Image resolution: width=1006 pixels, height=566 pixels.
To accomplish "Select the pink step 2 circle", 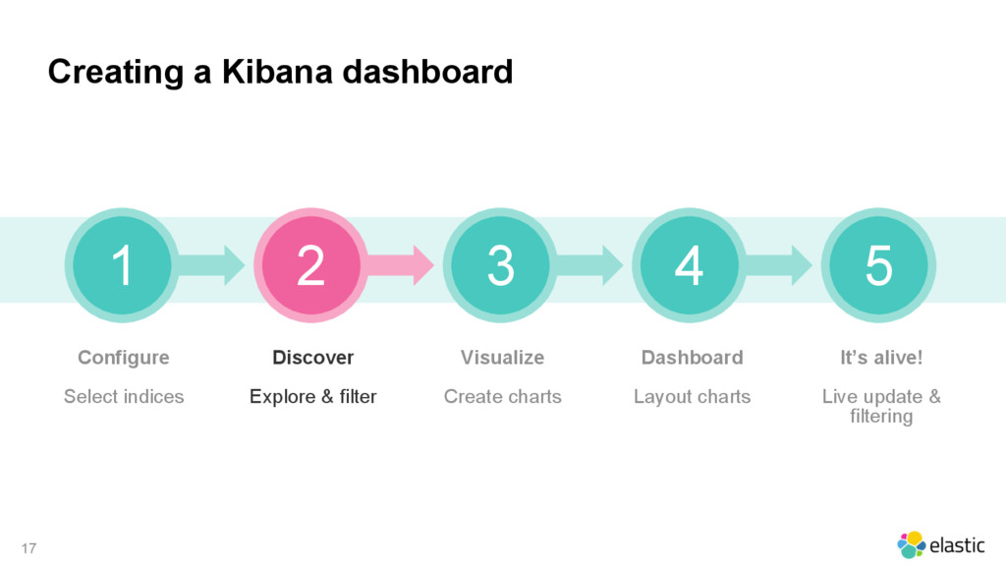I will (x=311, y=265).
